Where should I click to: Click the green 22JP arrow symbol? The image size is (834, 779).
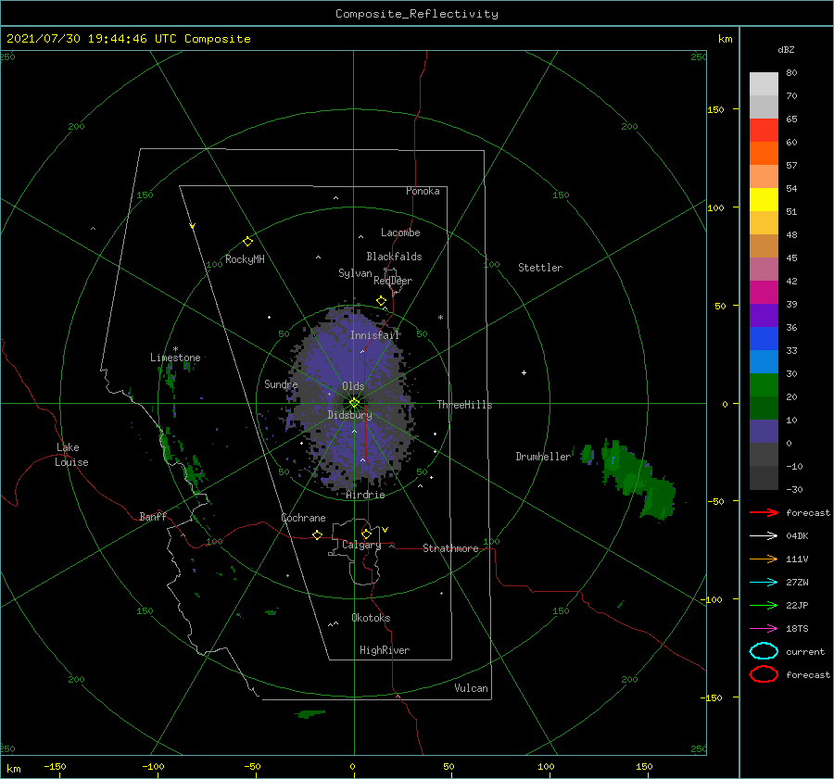764,605
